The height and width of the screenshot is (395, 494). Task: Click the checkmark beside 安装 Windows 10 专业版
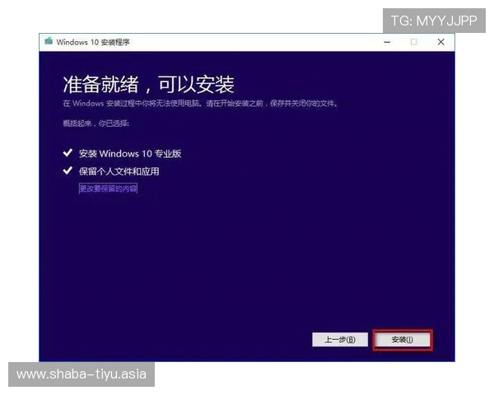click(68, 153)
